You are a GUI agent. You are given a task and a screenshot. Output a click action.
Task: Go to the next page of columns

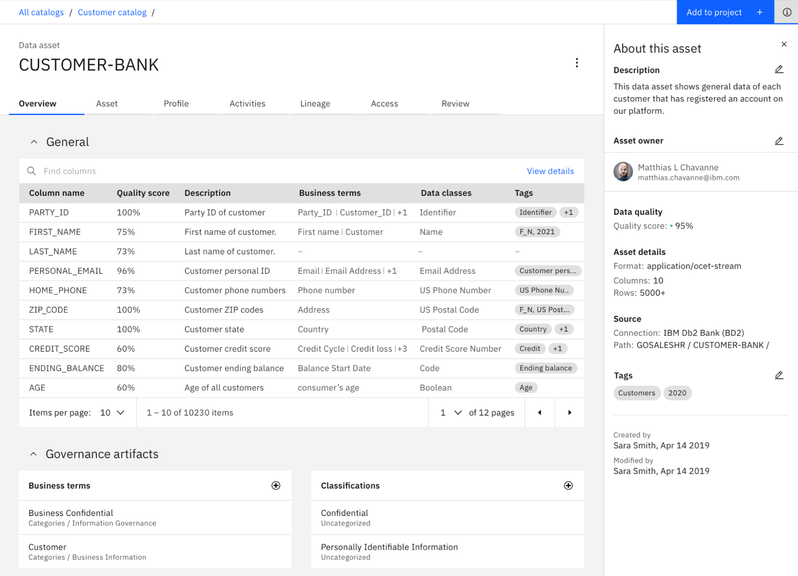(x=569, y=412)
